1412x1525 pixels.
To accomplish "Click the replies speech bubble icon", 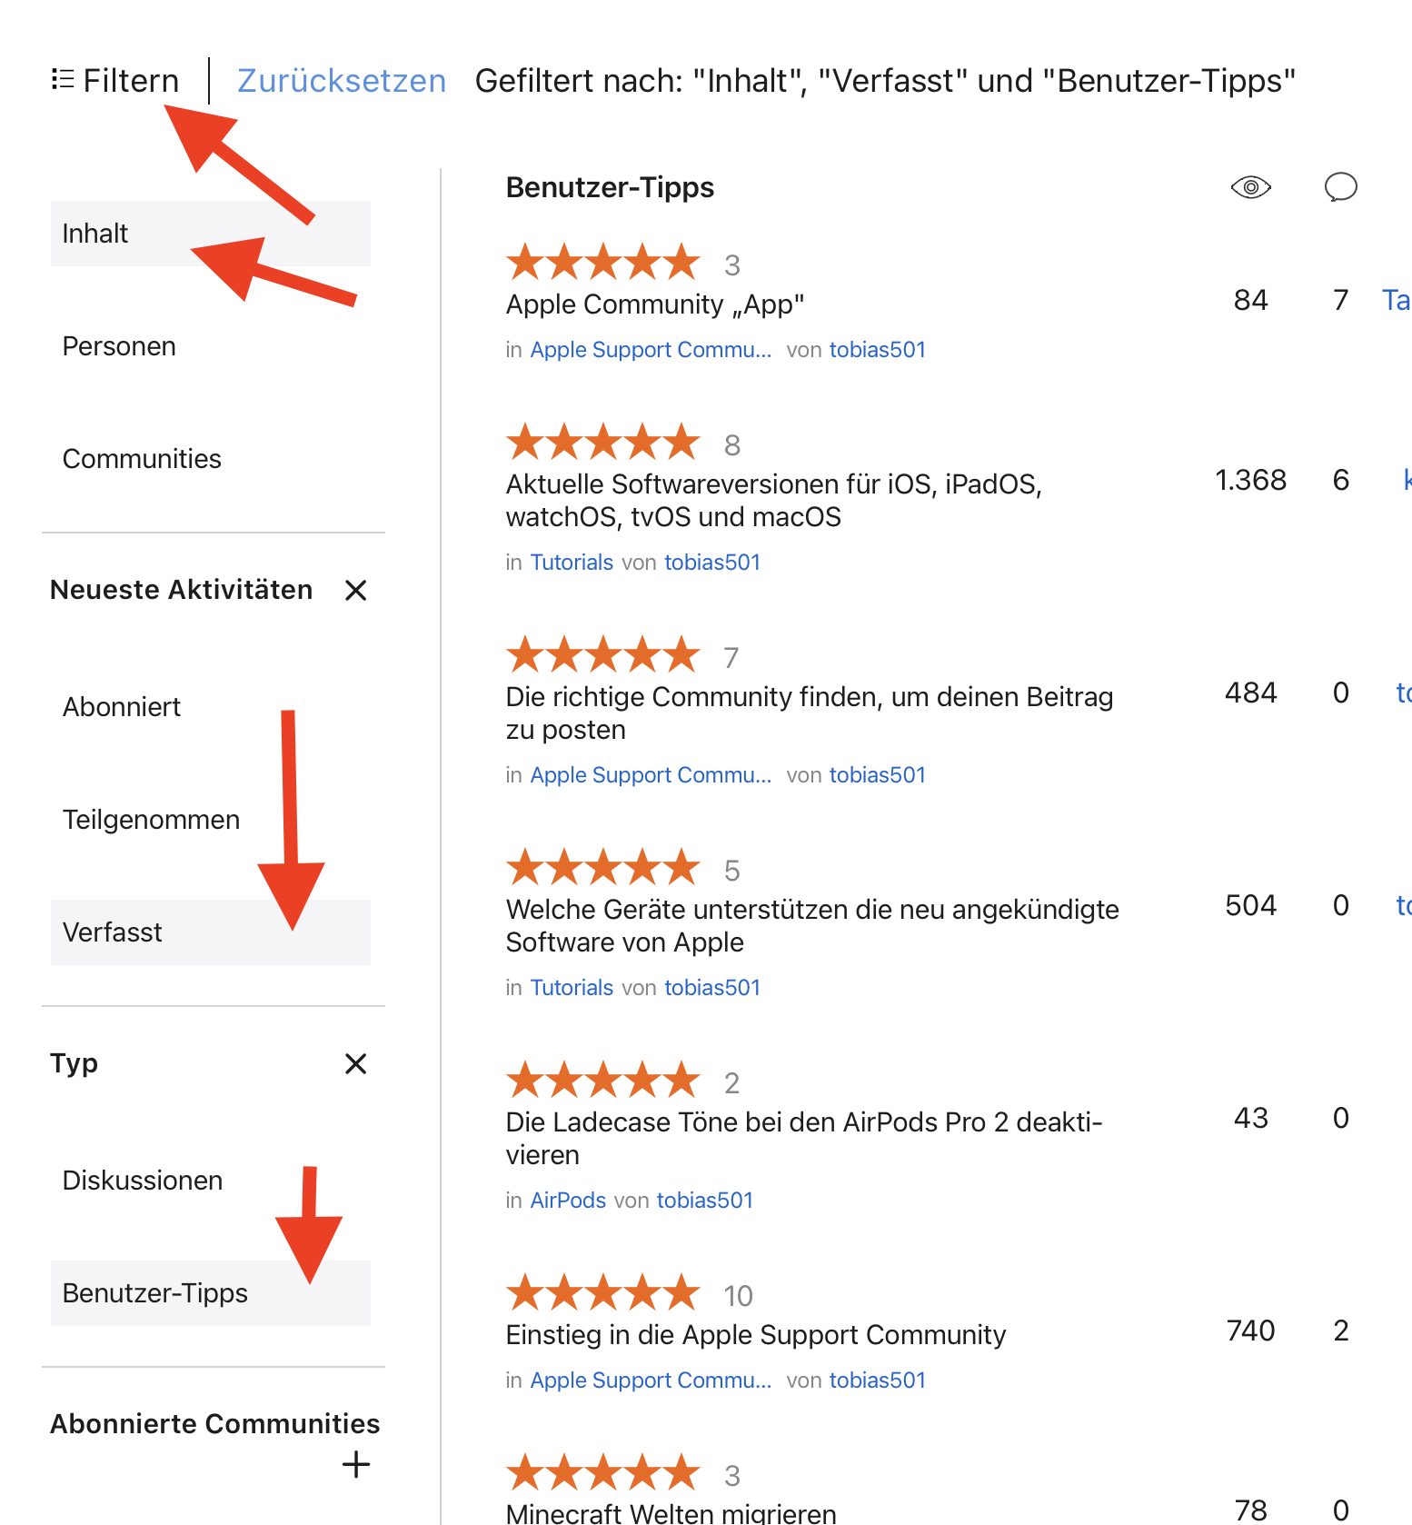I will coord(1340,187).
